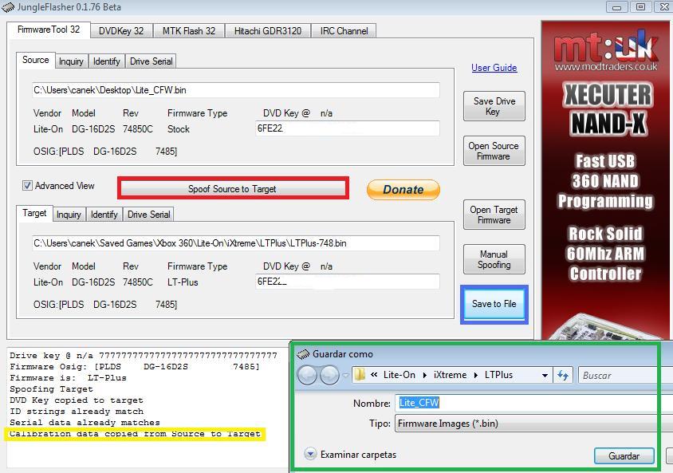This screenshot has height=473, width=673.
Task: Open the recent pages arrow beside navigation buttons
Action: click(x=344, y=375)
